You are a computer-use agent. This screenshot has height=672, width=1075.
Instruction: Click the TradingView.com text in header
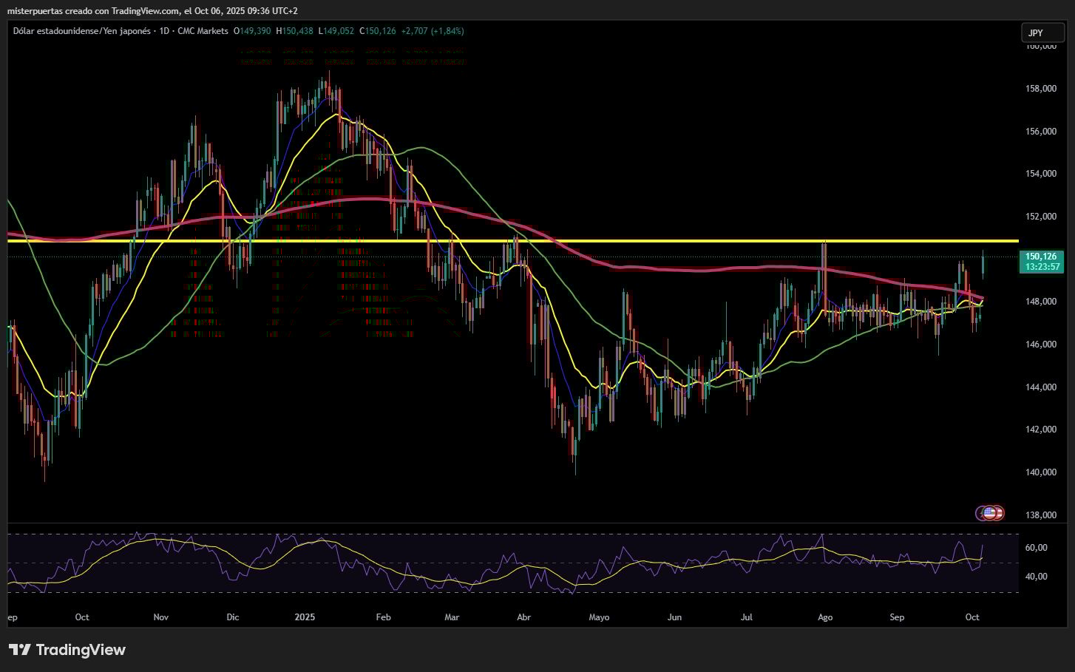pyautogui.click(x=146, y=11)
